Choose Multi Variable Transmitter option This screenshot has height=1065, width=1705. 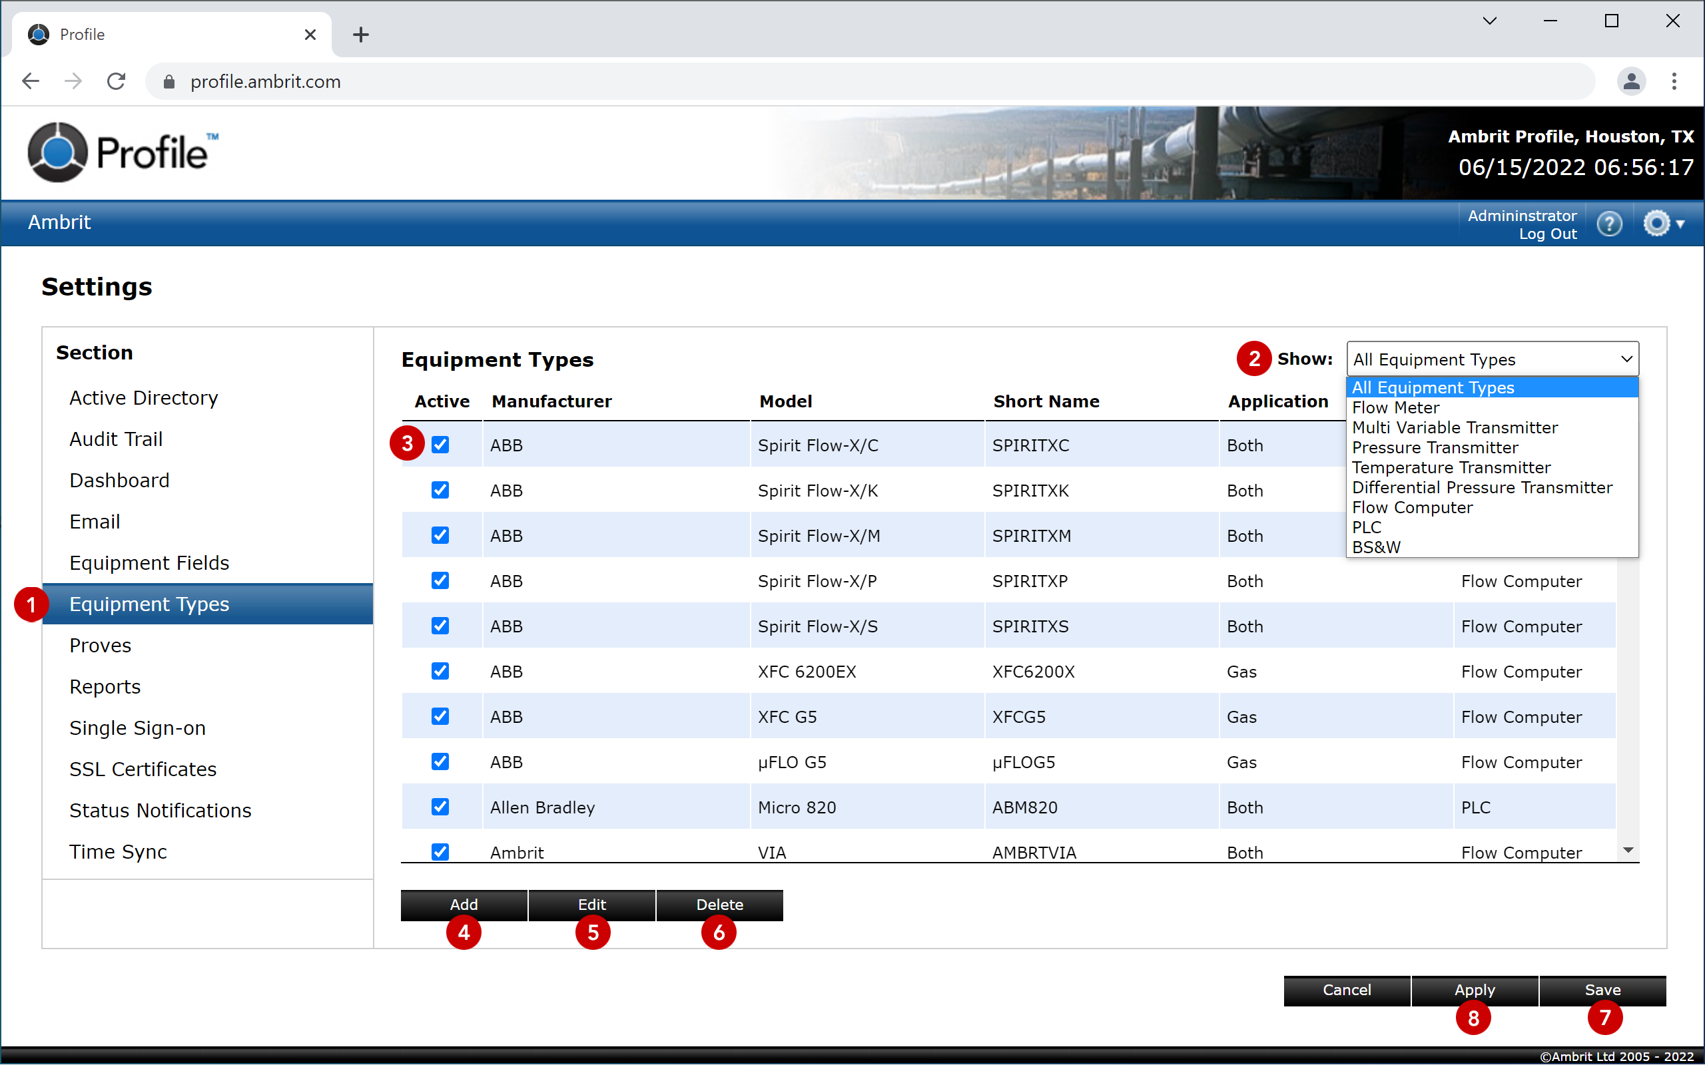coord(1493,427)
